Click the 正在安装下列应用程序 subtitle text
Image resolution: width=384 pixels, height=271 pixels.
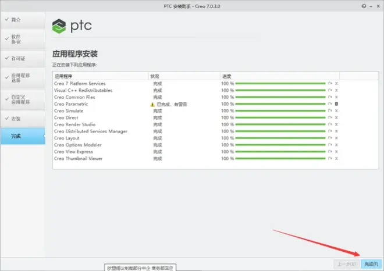tap(74, 65)
